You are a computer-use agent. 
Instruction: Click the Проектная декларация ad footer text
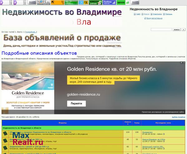[x=163, y=112]
